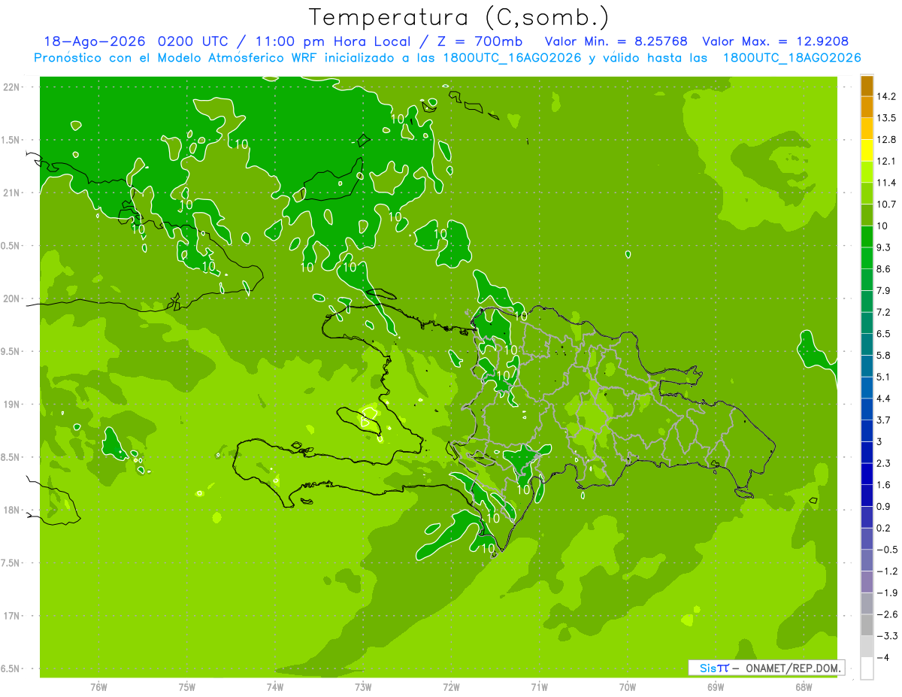The width and height of the screenshot is (902, 697).
Task: Click the "20N" latitude label
Action: pyautogui.click(x=13, y=298)
